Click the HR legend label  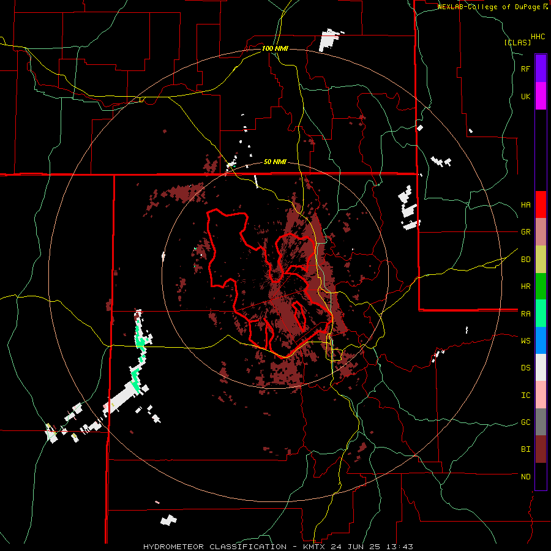(x=525, y=287)
